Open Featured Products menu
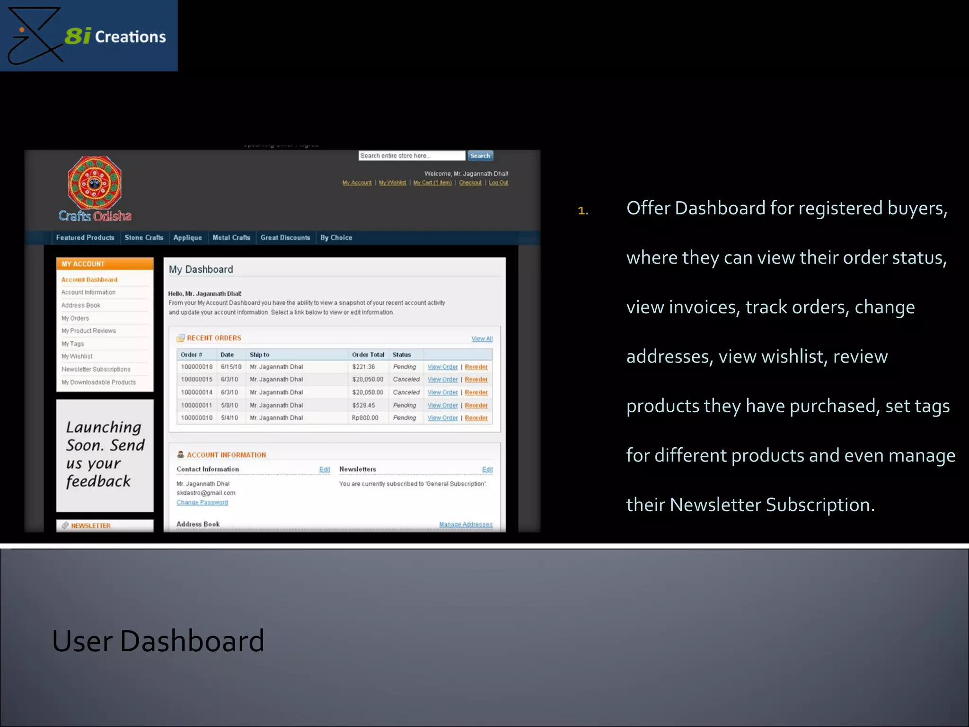Viewport: 969px width, 727px height. click(x=85, y=238)
